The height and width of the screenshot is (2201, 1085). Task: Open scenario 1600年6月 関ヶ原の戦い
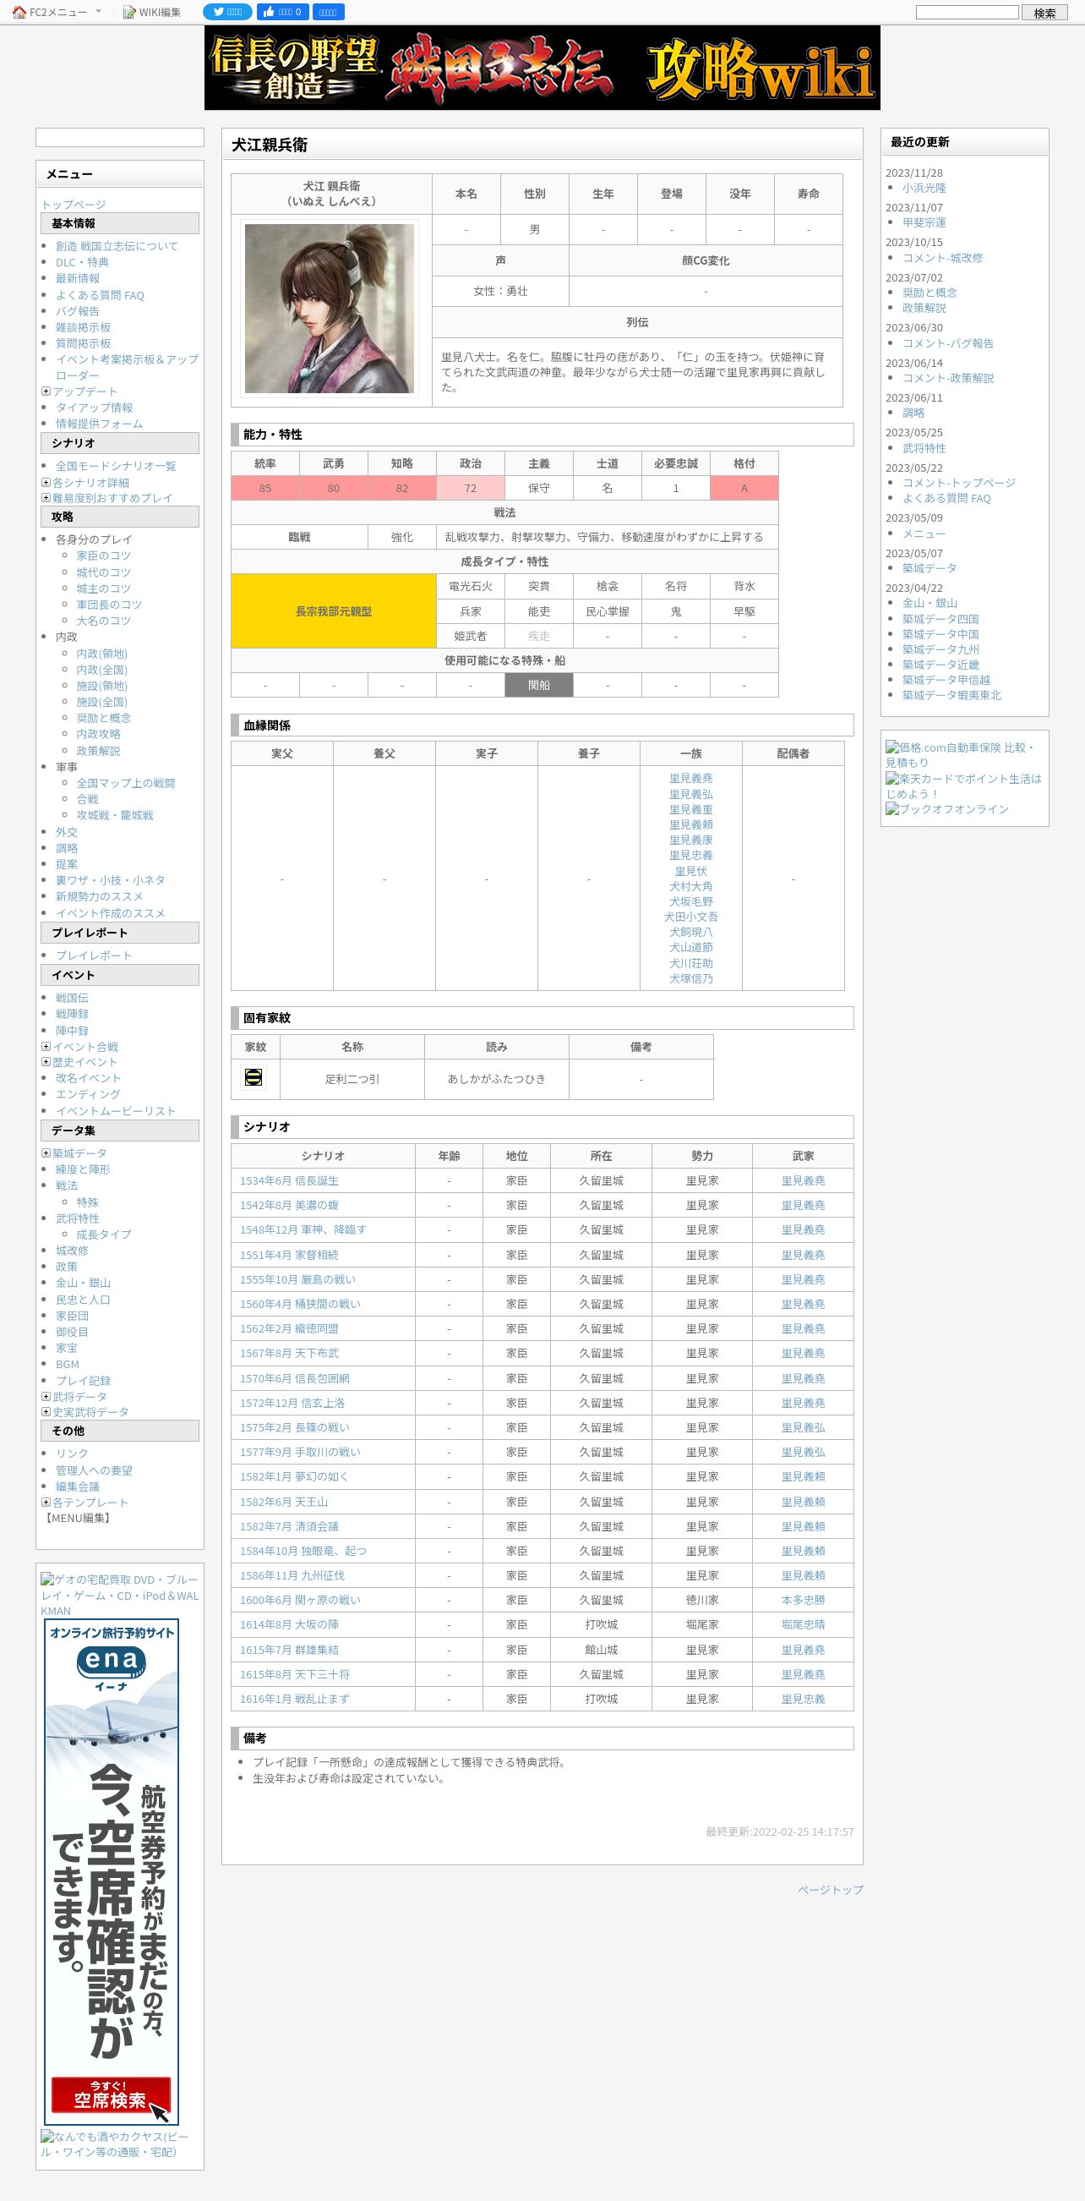click(x=300, y=1601)
